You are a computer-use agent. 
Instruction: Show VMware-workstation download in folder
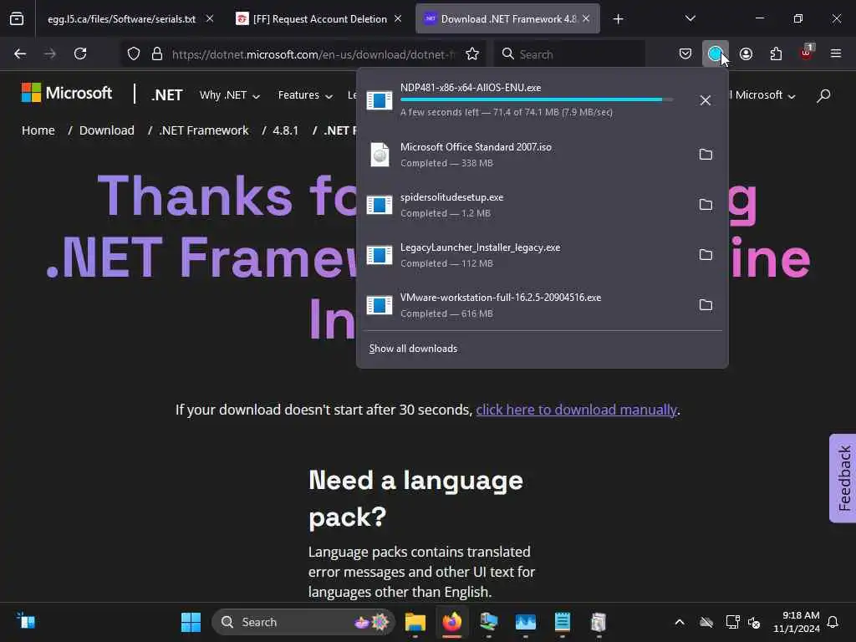click(706, 305)
